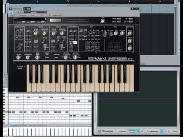The image size is (183, 137).
Task: Click the TIME knob in Effects
Action: pos(130,48)
